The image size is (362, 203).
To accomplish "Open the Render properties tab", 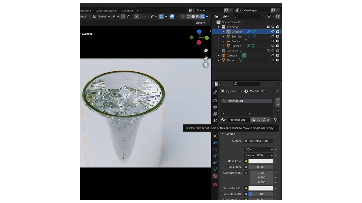I will coord(215,101).
